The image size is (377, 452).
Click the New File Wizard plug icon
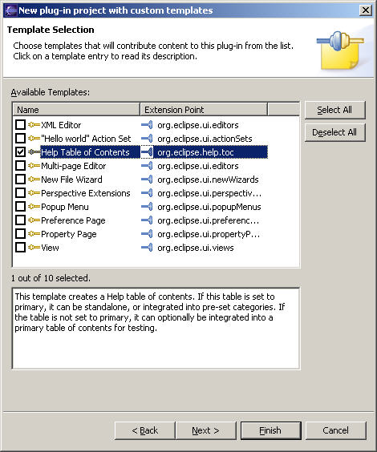34,180
